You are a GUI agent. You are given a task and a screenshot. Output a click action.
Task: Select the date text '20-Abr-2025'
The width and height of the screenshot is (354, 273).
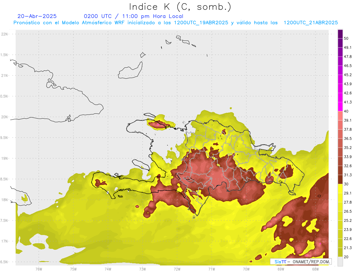pyautogui.click(x=37, y=16)
